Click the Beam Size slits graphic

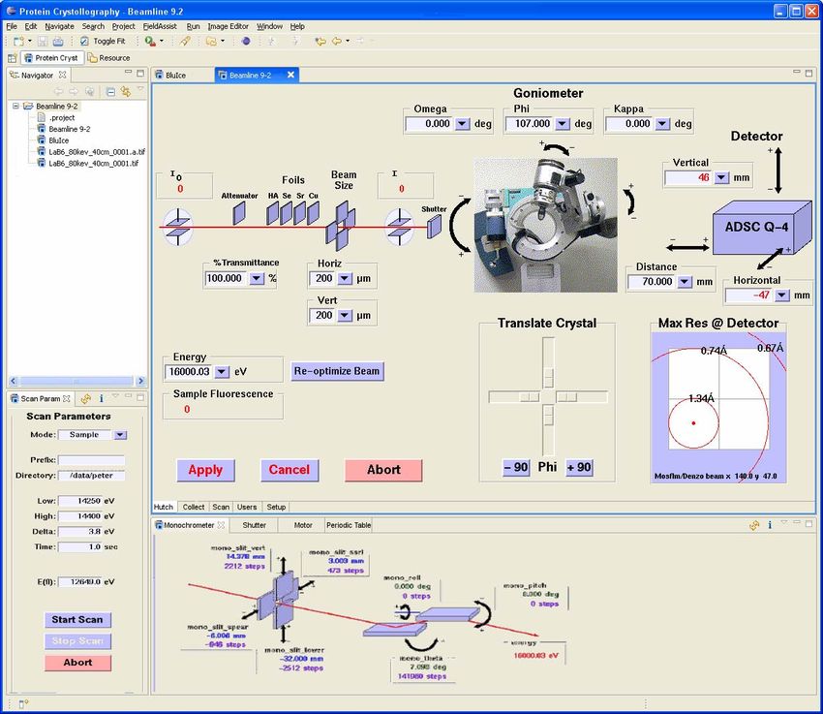click(x=341, y=226)
